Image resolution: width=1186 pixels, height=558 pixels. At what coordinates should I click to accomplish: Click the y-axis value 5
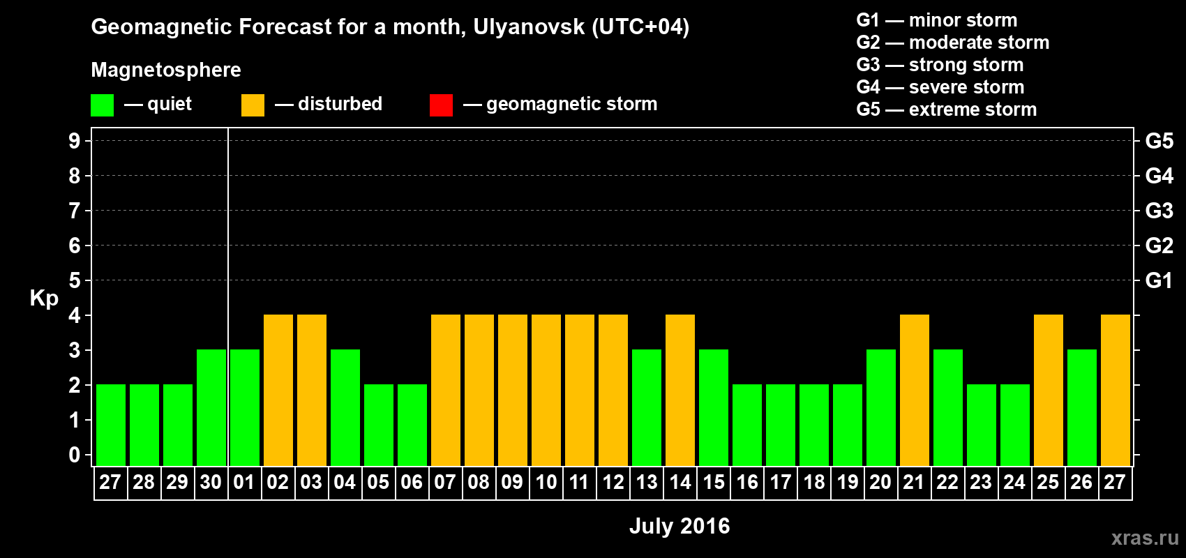(x=75, y=280)
